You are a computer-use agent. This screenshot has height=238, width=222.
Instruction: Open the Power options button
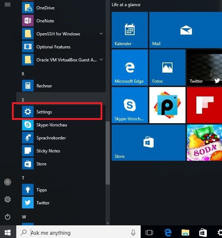pos(8,217)
